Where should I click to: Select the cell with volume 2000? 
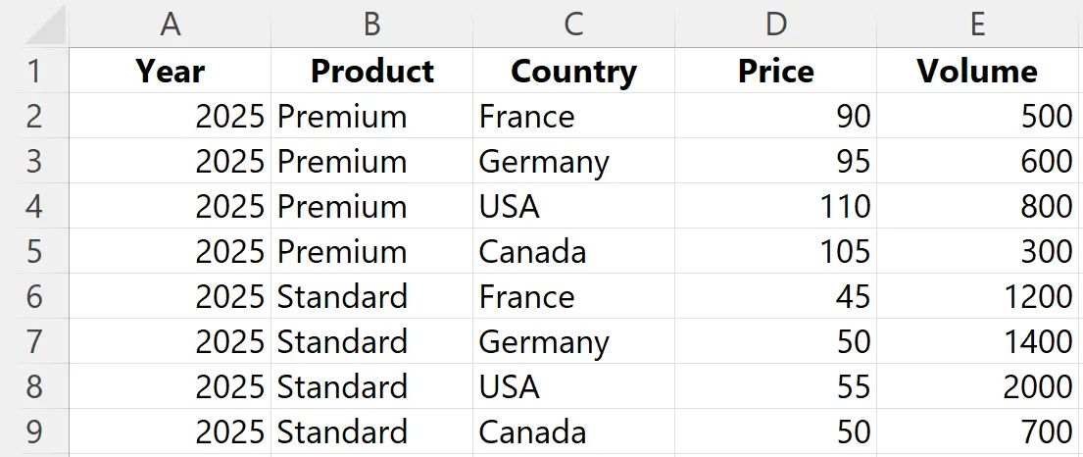pyautogui.click(x=977, y=386)
